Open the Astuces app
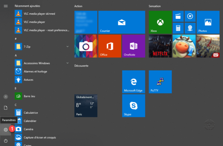The image size is (223, 146). 42,80
